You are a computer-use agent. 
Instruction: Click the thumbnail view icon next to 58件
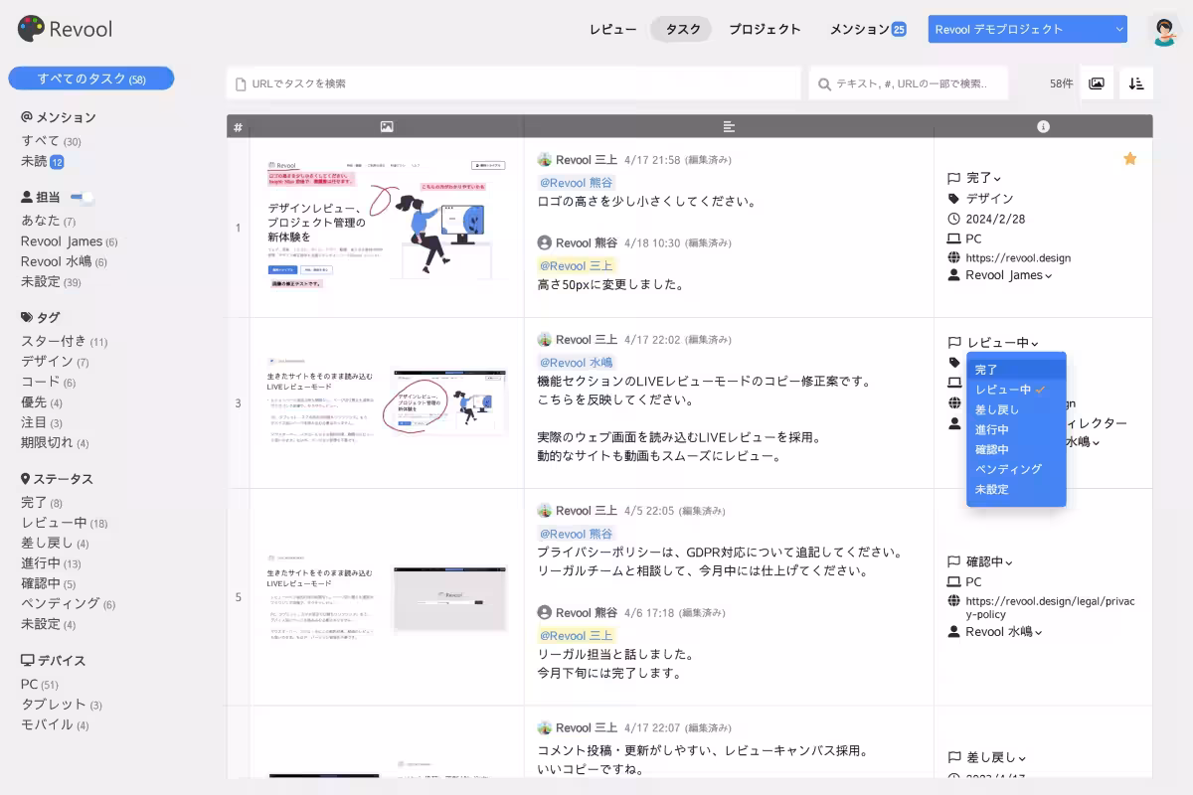(x=1096, y=83)
